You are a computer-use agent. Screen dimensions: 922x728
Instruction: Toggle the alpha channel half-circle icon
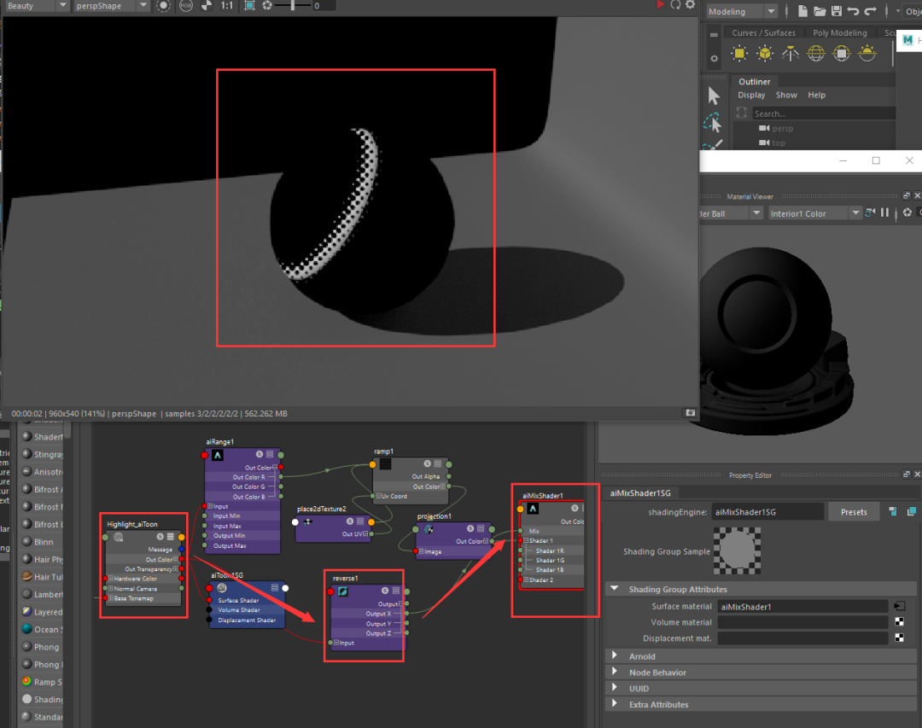[207, 6]
